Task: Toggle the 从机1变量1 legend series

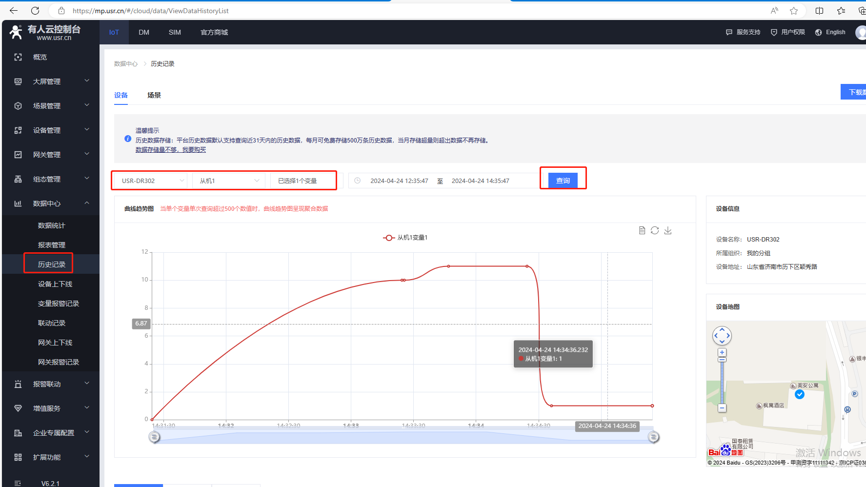Action: click(x=405, y=238)
